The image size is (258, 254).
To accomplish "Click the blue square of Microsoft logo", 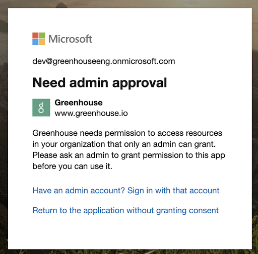I will 35,42.
